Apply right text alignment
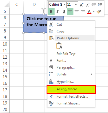The width and height of the screenshot is (108, 113). tap(83, 12)
